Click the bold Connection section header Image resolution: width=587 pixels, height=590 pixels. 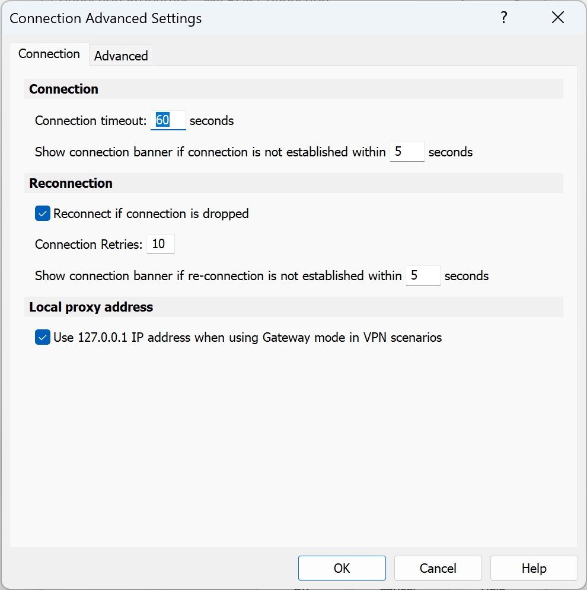(x=64, y=89)
